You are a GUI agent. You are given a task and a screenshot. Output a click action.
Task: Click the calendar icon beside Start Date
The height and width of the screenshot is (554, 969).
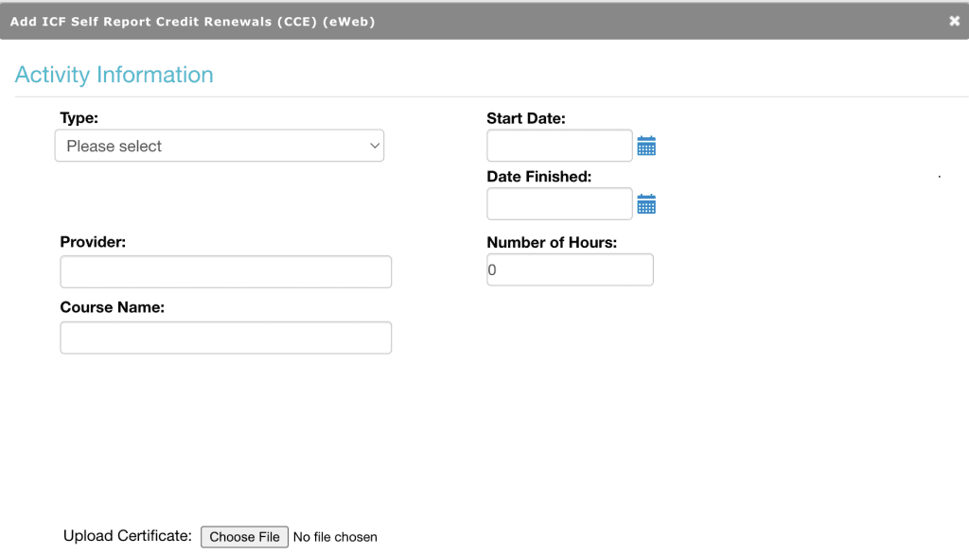click(x=646, y=145)
